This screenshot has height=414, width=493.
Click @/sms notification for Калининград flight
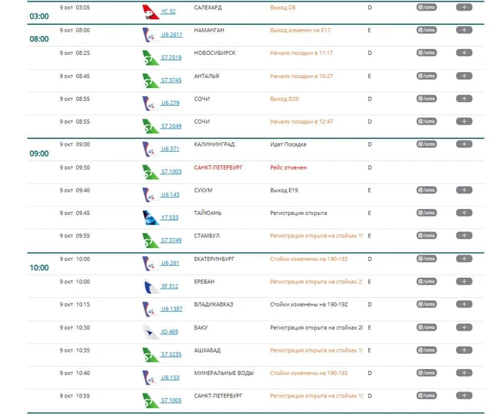(x=427, y=144)
